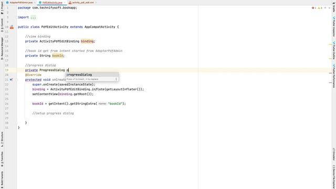This screenshot has height=189, width=336.
Task: Click the //setup progress dialog comment
Action: pos(53,113)
